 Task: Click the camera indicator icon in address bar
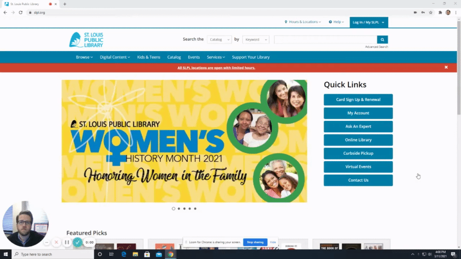click(x=415, y=13)
